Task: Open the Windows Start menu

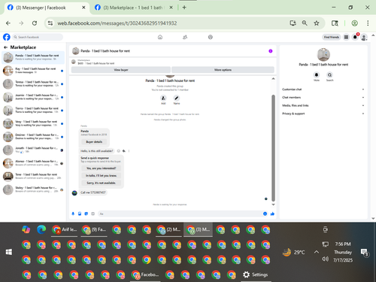Action: (x=9, y=252)
